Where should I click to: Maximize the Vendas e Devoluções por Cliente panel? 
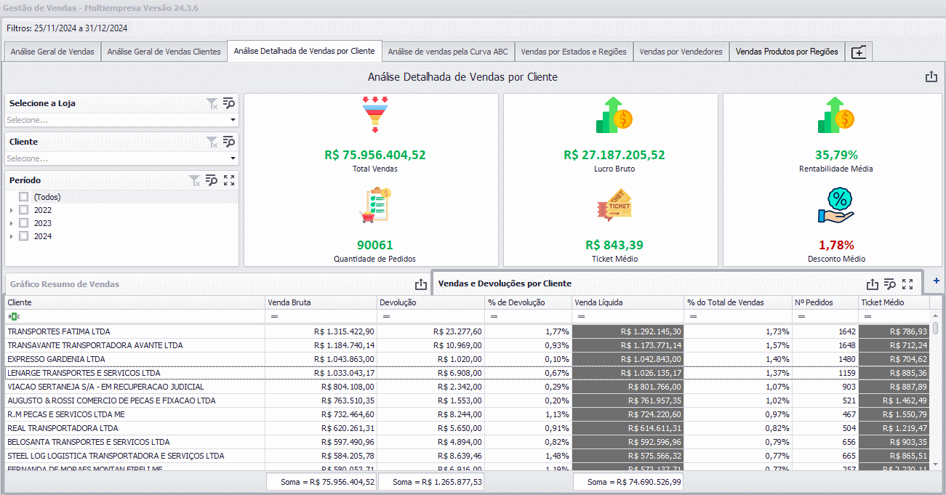tap(907, 284)
